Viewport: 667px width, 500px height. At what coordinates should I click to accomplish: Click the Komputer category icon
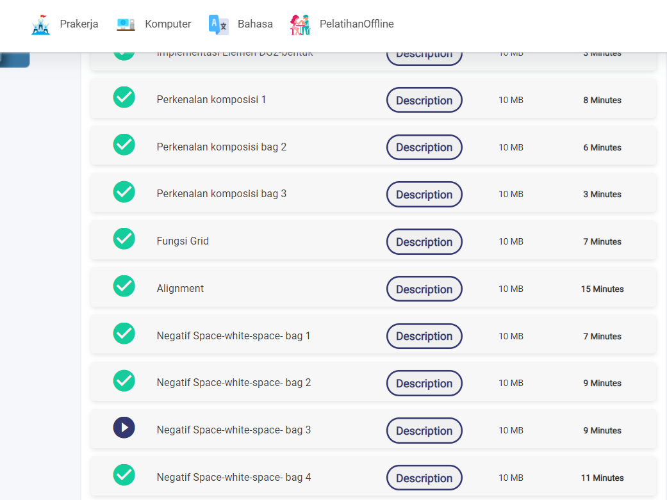[126, 24]
